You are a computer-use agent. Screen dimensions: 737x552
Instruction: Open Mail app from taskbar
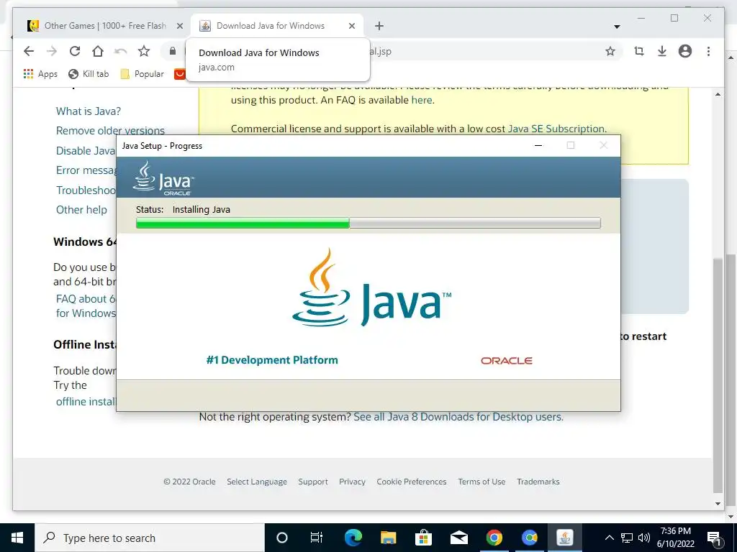458,538
